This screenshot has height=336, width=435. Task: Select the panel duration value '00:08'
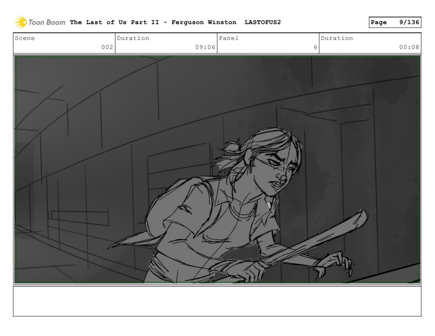[x=409, y=47]
